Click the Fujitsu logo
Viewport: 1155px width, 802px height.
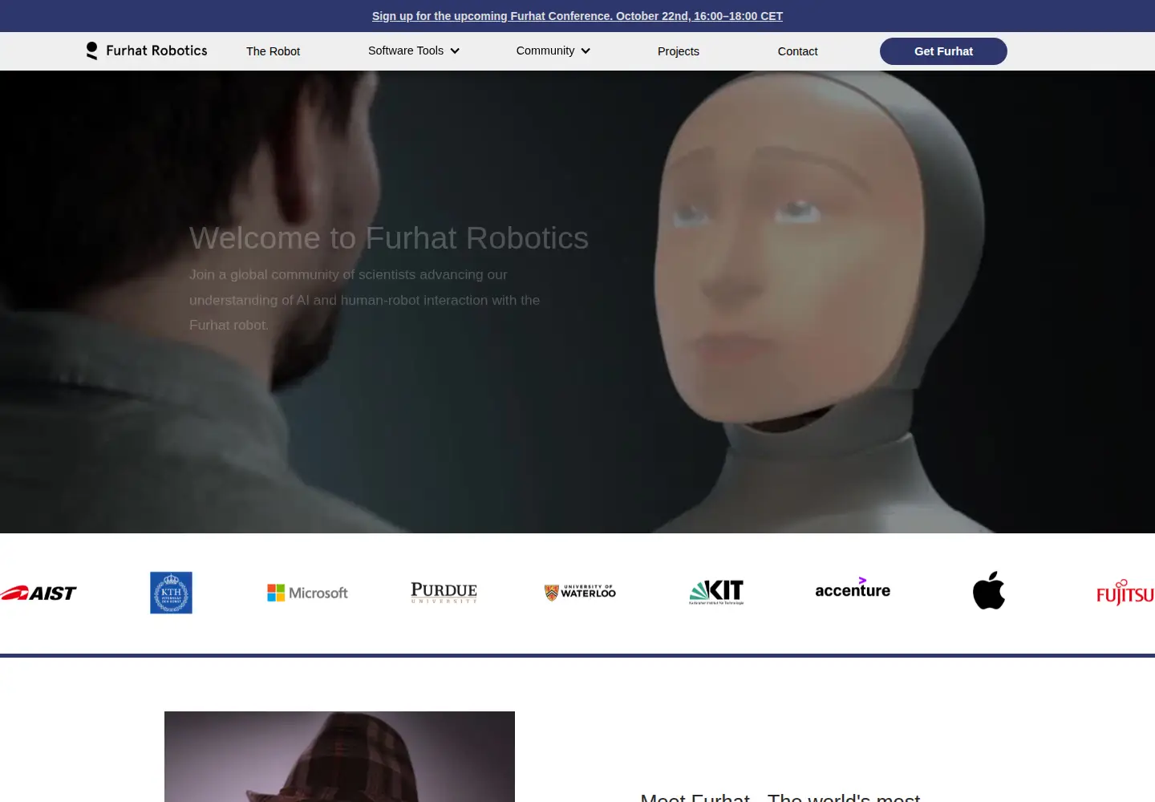pos(1125,593)
